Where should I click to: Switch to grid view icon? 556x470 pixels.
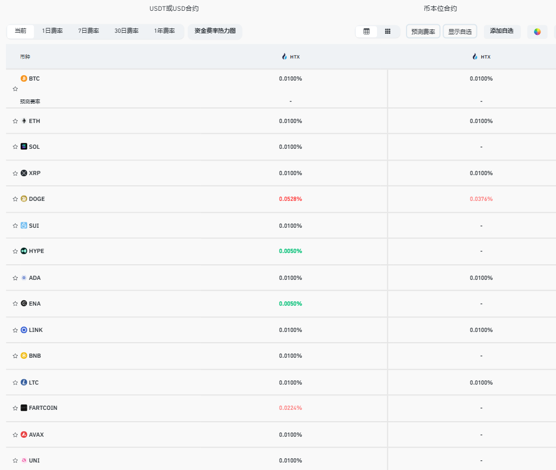click(x=388, y=32)
